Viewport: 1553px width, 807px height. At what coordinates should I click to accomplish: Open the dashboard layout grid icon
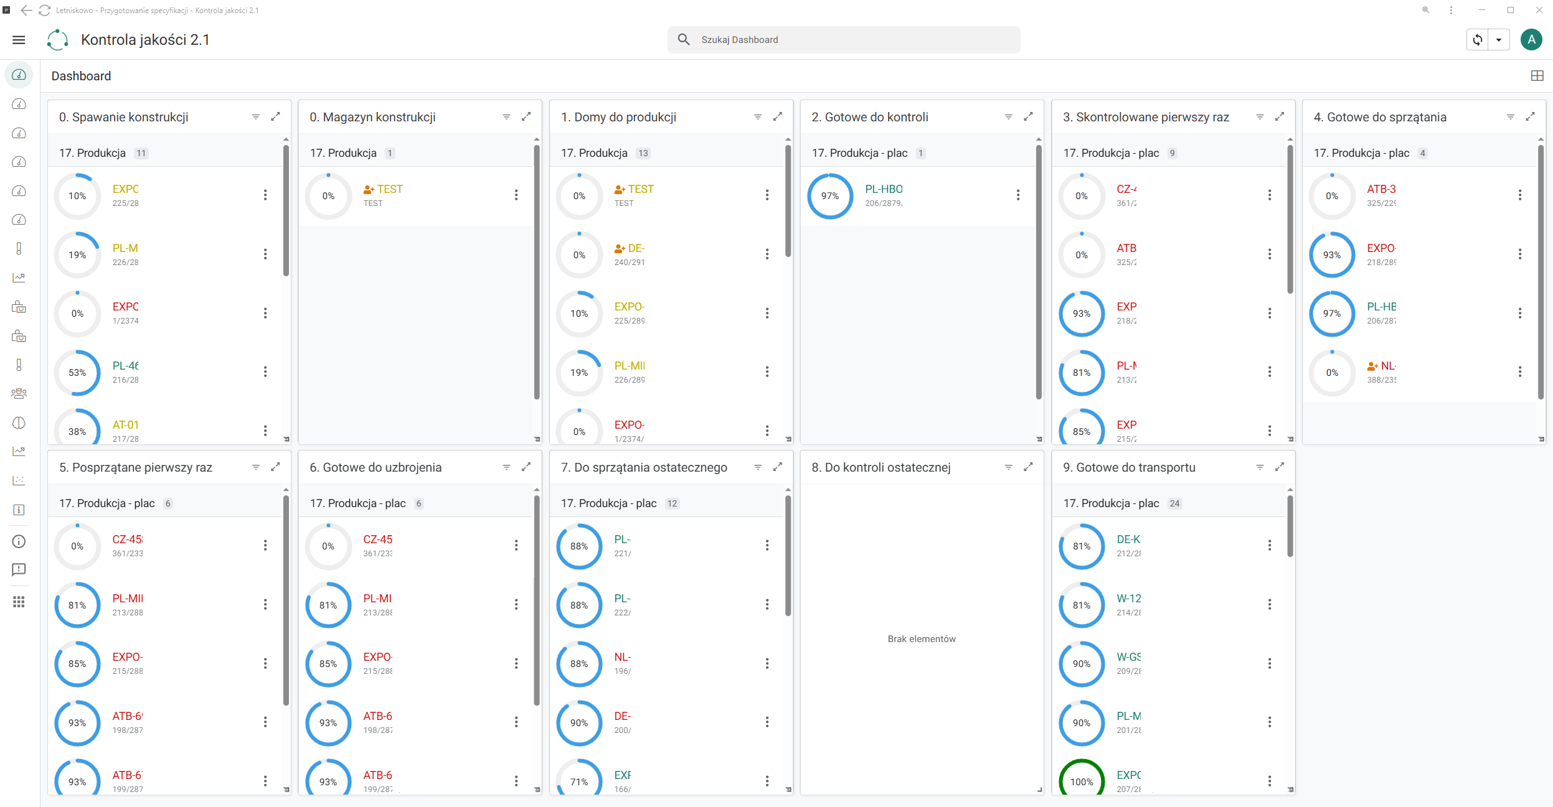(x=1537, y=76)
